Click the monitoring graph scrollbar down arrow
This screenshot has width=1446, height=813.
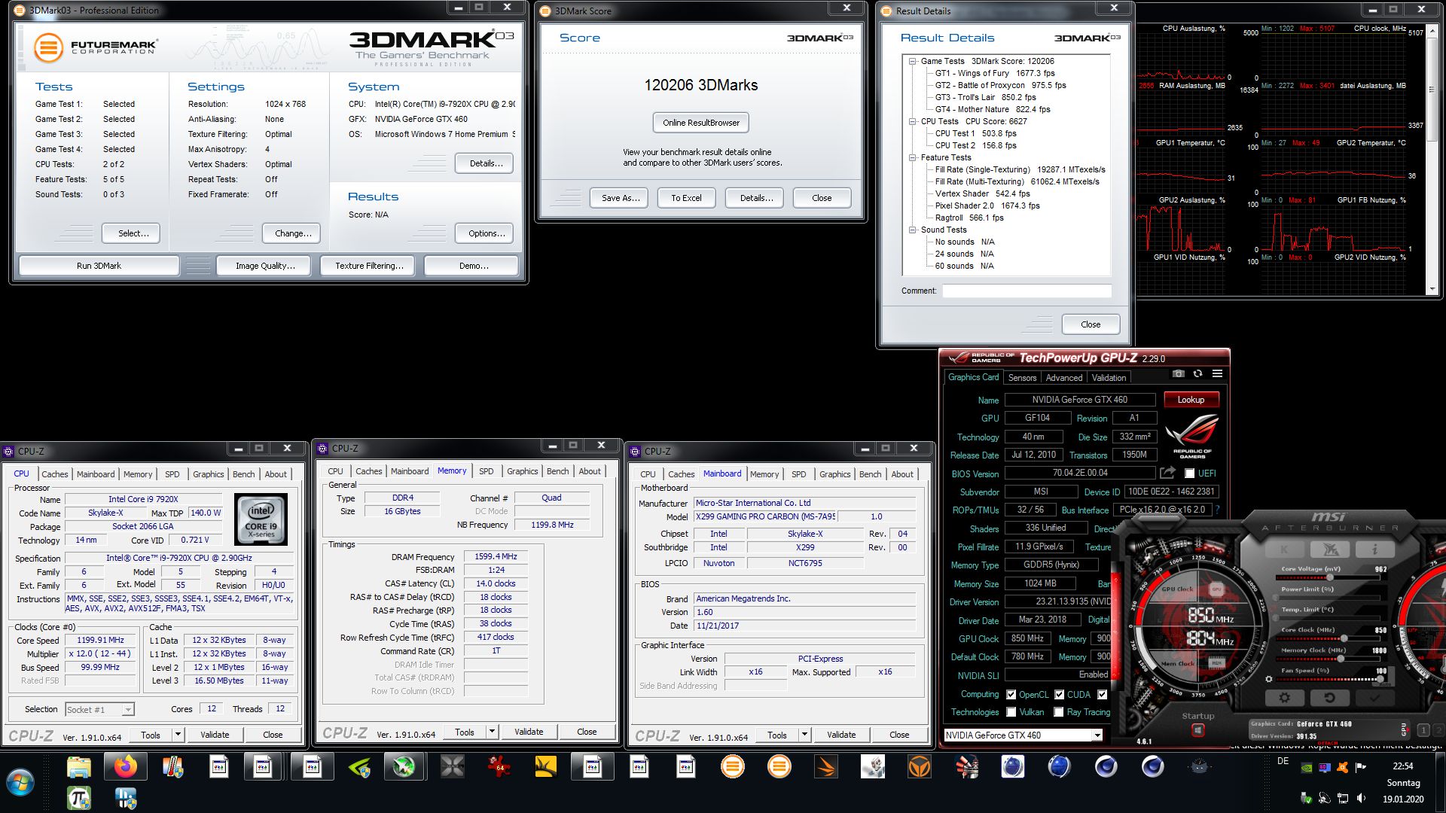coord(1432,289)
